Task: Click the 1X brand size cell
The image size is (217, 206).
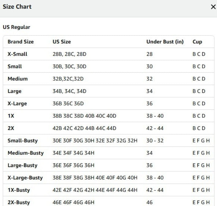Action: coord(11,116)
